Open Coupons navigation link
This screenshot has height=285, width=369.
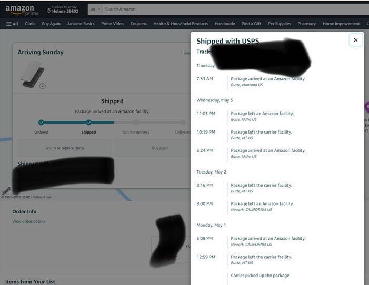coord(138,24)
